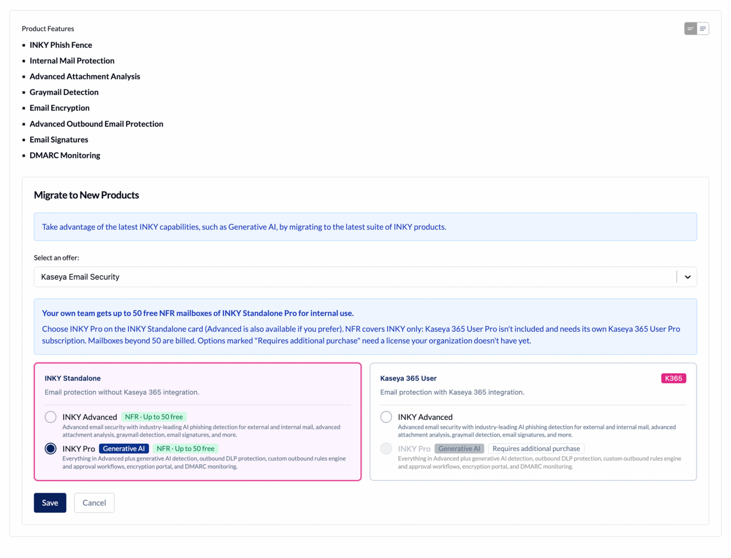Click the Kaseya 365 User card title

(x=408, y=378)
